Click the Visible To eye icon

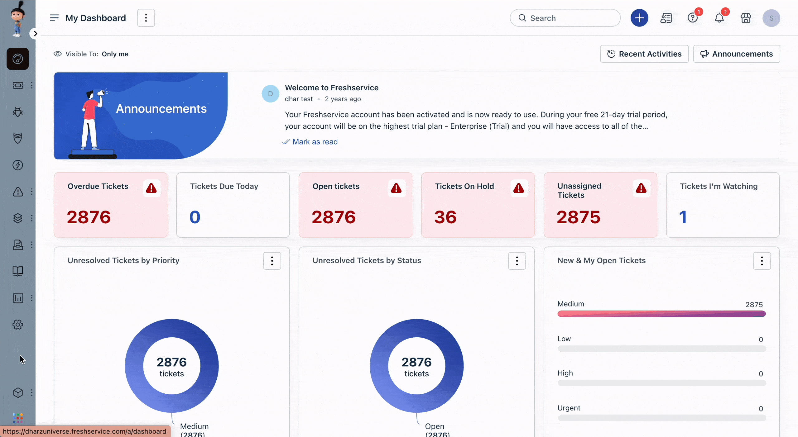58,54
